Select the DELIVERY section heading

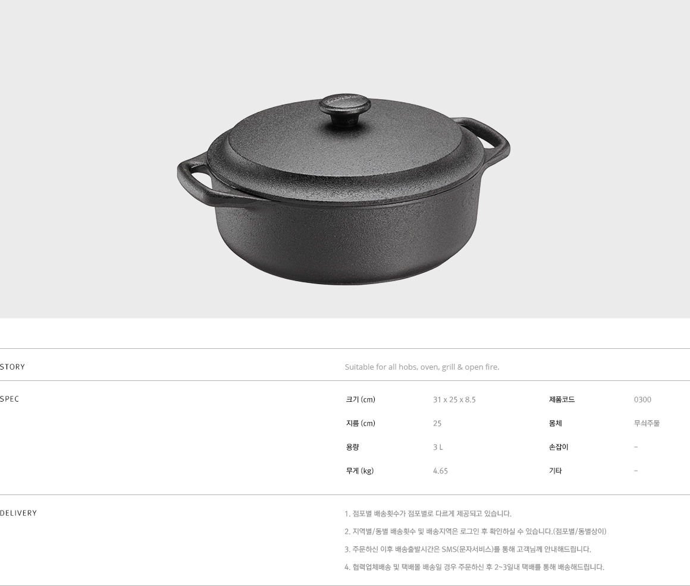(x=18, y=513)
